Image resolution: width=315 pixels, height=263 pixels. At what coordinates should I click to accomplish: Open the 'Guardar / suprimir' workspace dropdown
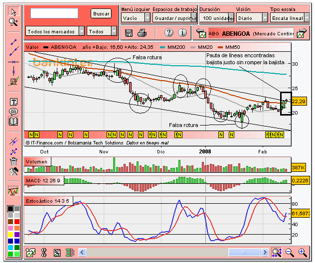coord(174,18)
